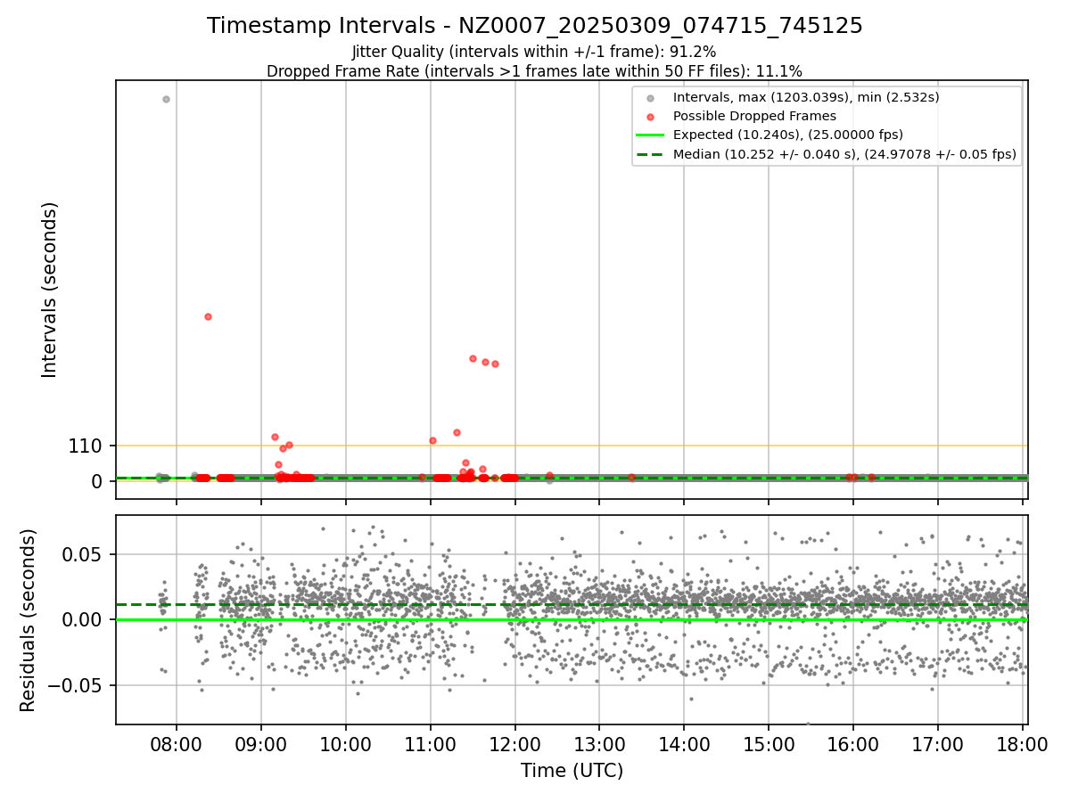Click the solid green Expected legend line
Viewport: 1070px width, 802px height.
click(650, 135)
